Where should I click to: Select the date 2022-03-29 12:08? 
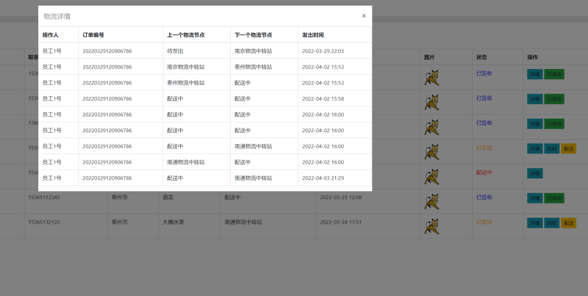(x=341, y=197)
